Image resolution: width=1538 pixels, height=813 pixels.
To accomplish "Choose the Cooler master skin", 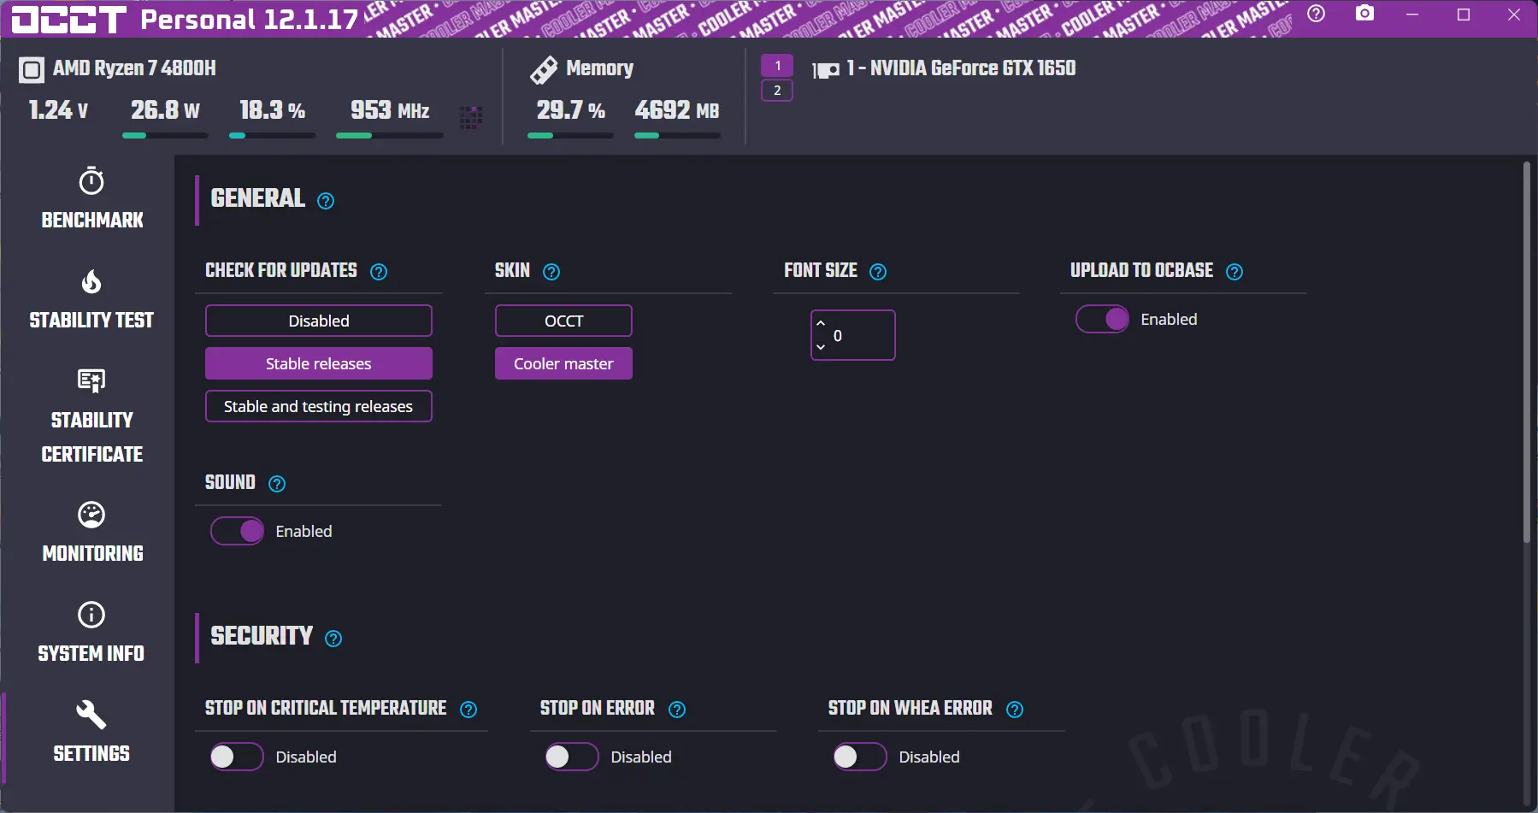I will 563,363.
